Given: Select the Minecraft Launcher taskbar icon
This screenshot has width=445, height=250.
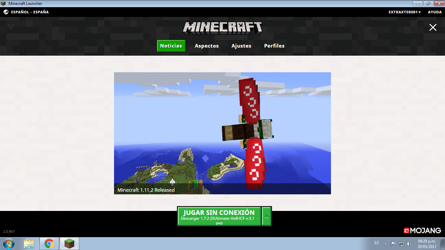Looking at the screenshot, I should point(69,243).
